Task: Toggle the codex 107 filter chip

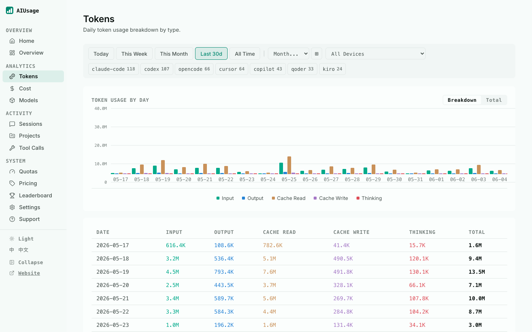Action: pyautogui.click(x=157, y=69)
